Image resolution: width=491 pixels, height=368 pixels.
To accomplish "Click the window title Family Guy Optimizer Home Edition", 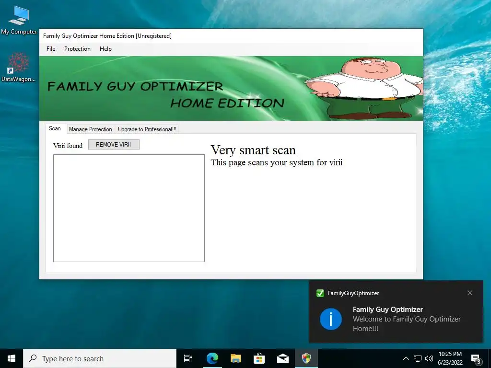I will coord(107,36).
